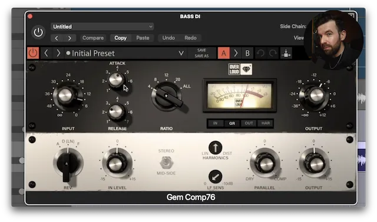Click SAVE preset button
Viewport: 377px width, 222px height.
(201, 50)
